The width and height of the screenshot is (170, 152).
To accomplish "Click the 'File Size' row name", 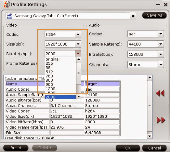I will click(28, 133).
